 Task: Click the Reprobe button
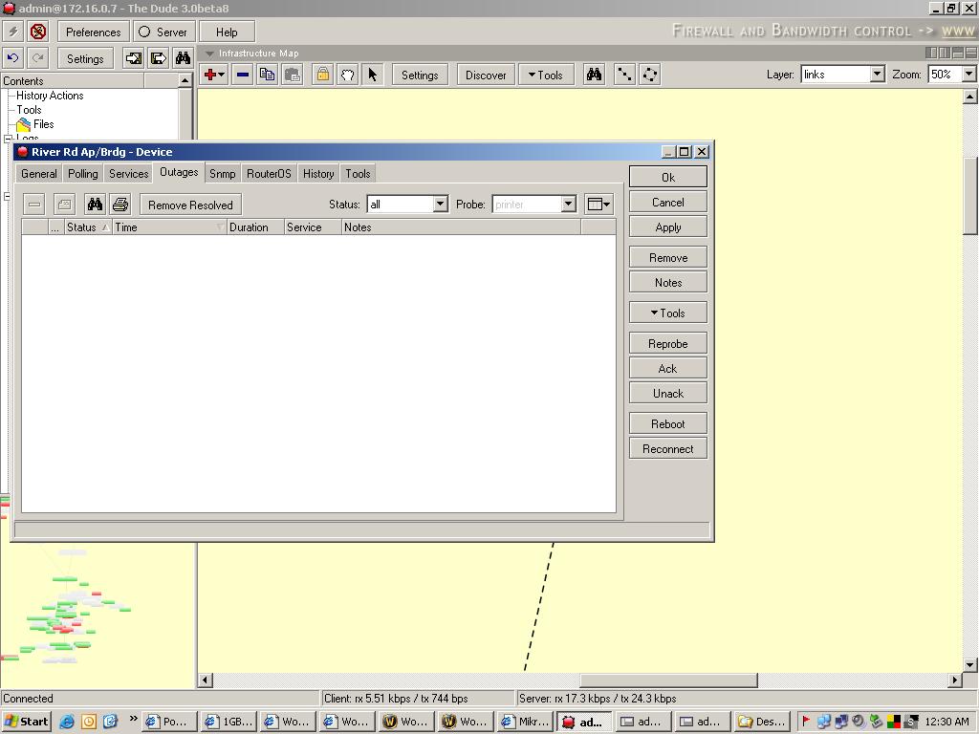point(667,344)
